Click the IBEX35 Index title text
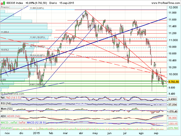The height and width of the screenshot is (136, 181). click(15, 3)
